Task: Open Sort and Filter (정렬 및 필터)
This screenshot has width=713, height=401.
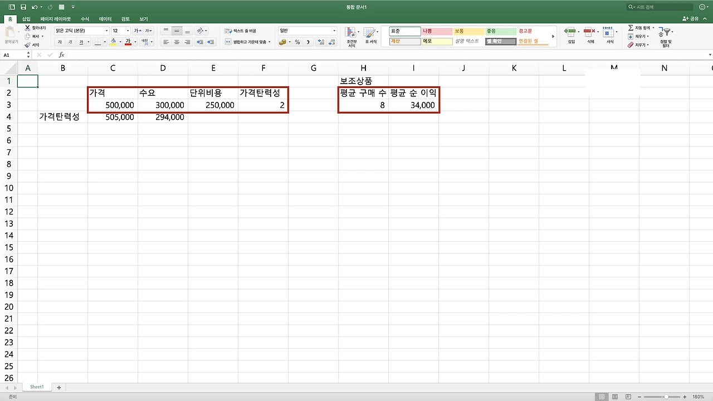Action: [666, 37]
